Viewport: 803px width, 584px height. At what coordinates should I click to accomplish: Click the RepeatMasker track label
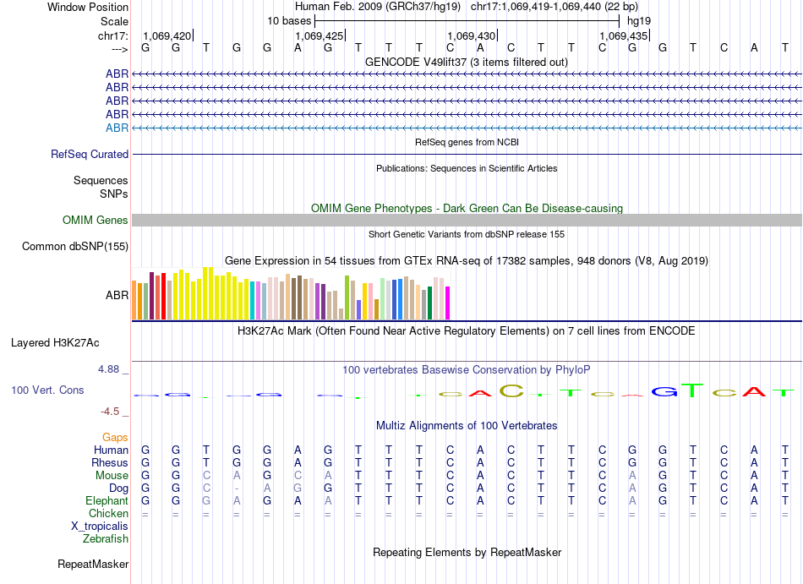click(x=93, y=564)
